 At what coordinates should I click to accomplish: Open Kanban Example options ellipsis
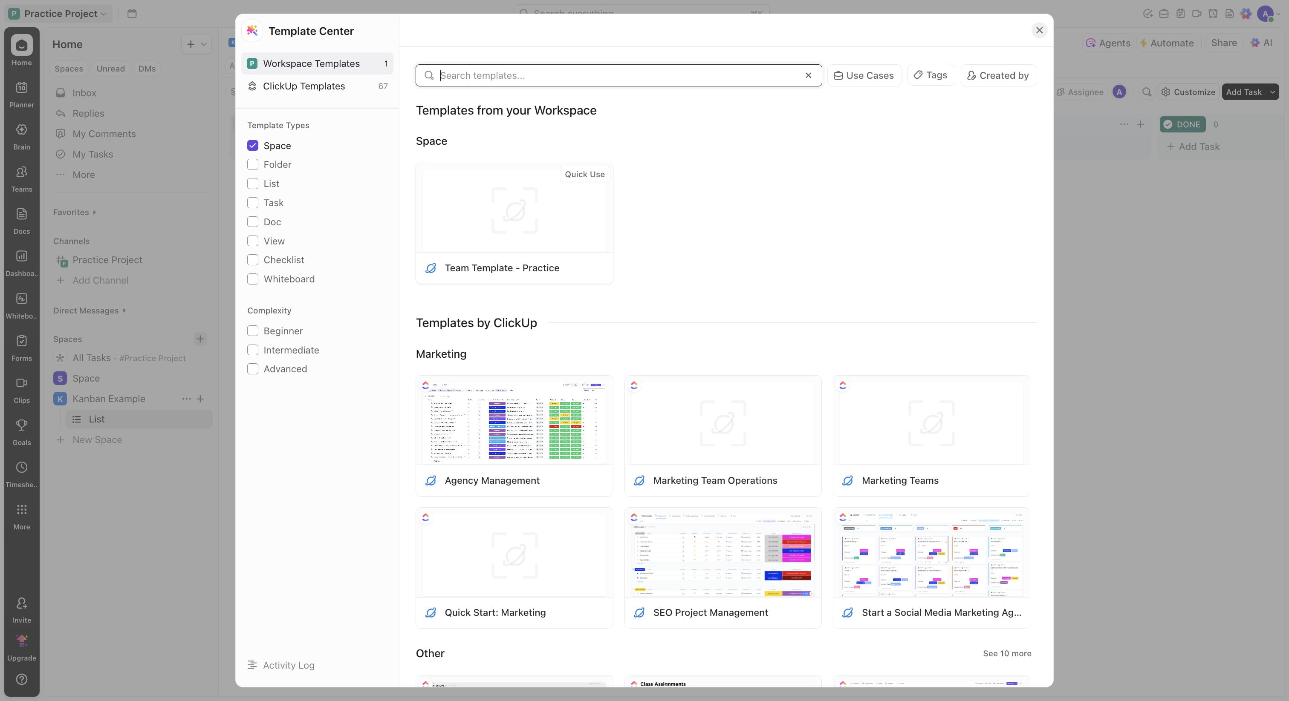coord(186,399)
